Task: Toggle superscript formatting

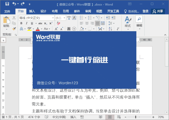Action: coord(51,23)
